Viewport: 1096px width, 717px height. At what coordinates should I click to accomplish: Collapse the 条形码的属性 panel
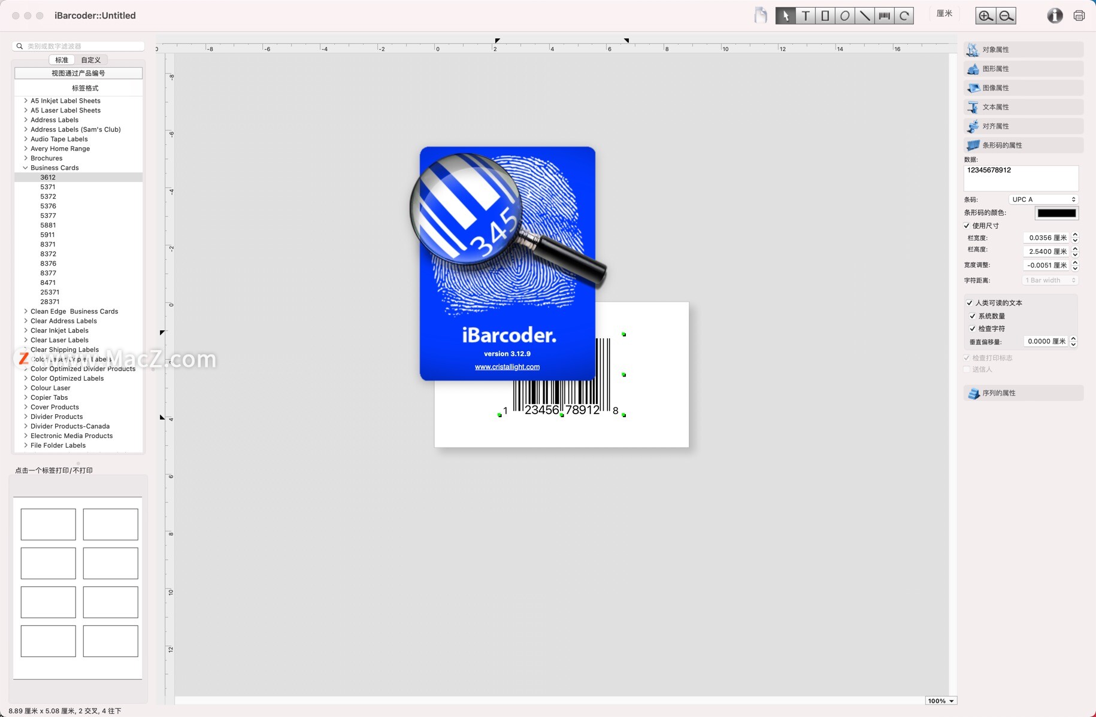pos(1024,145)
